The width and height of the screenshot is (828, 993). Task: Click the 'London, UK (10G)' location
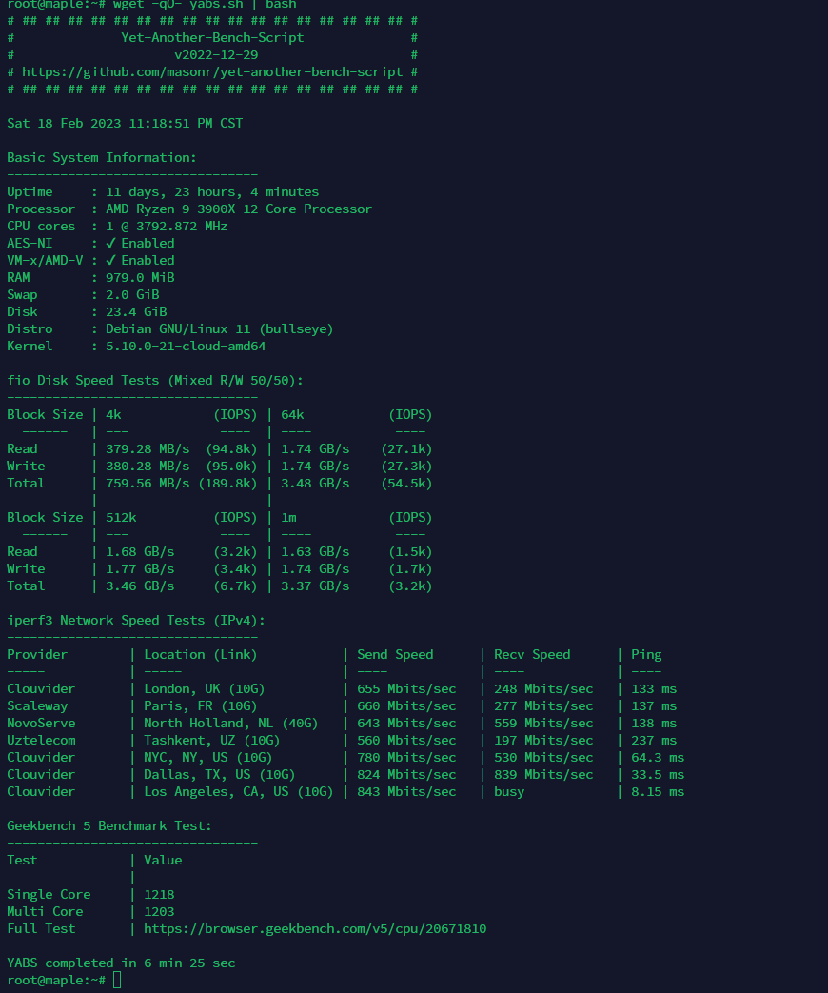(205, 689)
